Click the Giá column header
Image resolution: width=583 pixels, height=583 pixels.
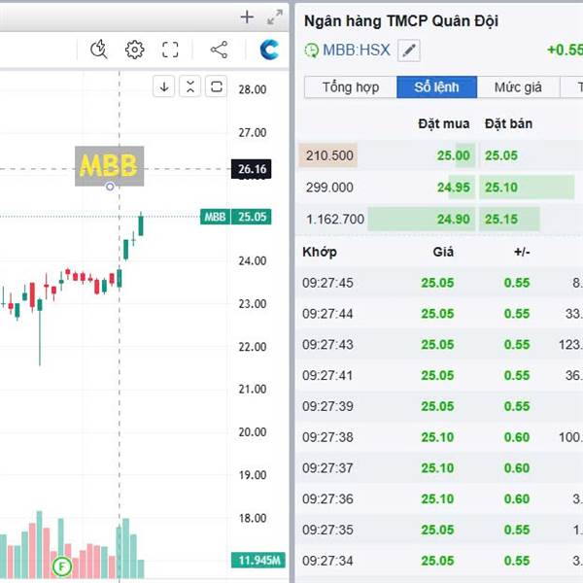pyautogui.click(x=443, y=252)
